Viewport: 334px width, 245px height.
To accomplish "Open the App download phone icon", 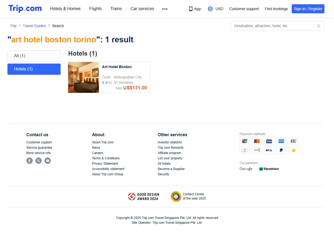I will pos(191,9).
